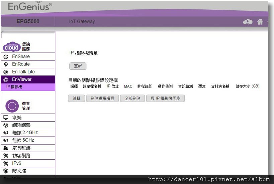Open the EnShare menu
The image size is (274, 184).
tap(28, 57)
